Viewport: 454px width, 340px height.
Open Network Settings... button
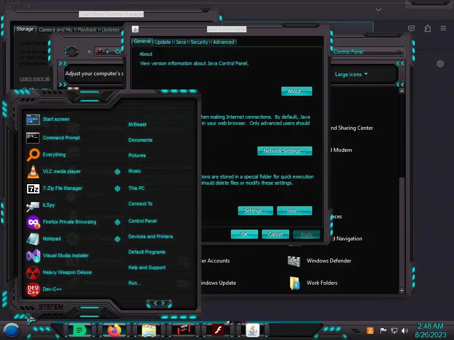point(285,151)
